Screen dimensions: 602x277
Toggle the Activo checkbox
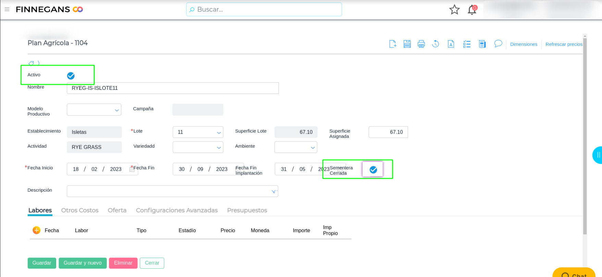(71, 76)
